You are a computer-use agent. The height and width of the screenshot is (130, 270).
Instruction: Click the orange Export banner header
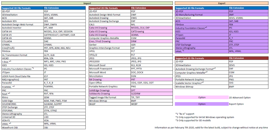pos(222,3)
